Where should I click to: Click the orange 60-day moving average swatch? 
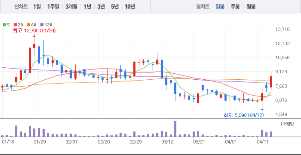click(28, 25)
